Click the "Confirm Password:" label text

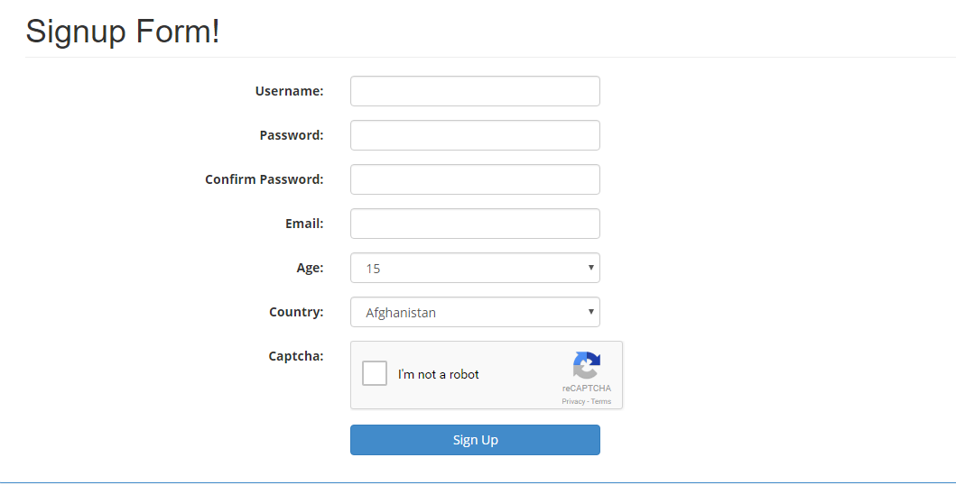pos(264,179)
